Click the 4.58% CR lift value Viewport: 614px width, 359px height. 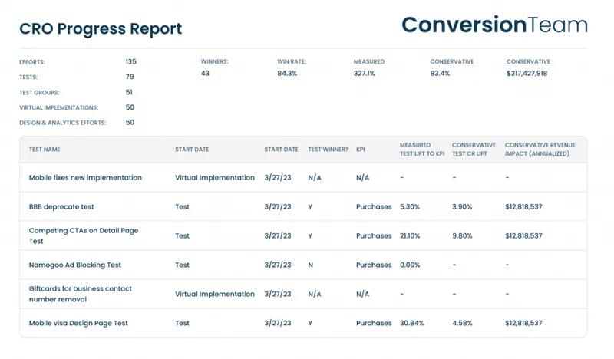coord(462,324)
